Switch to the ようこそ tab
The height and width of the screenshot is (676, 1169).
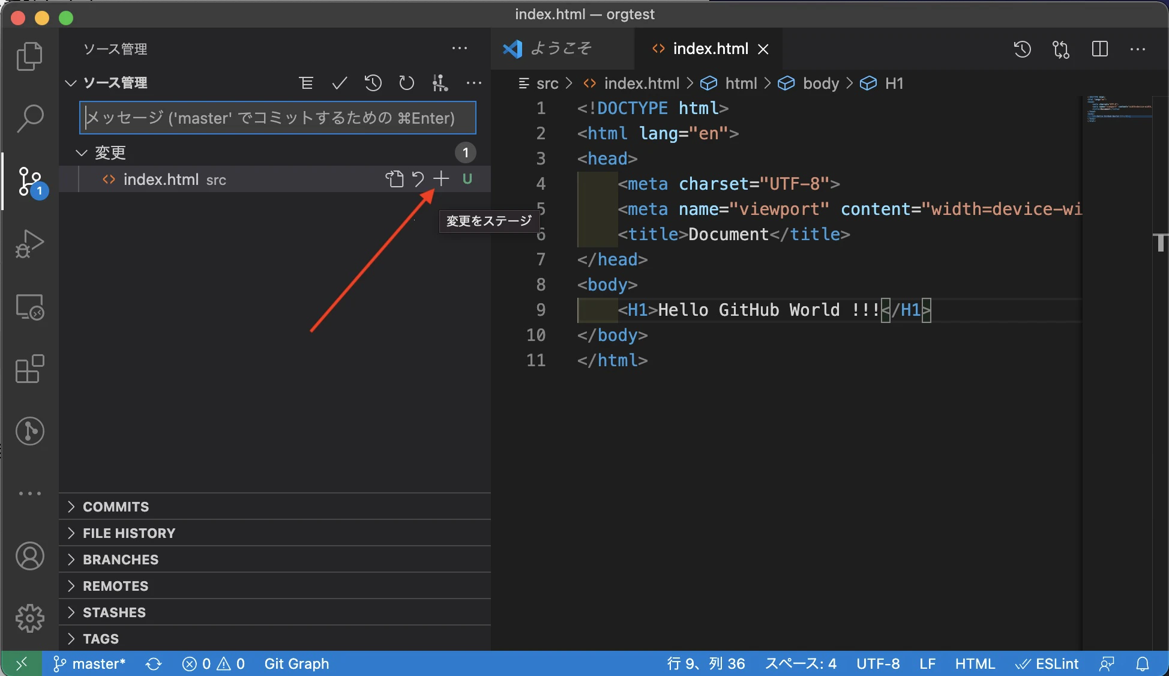tap(562, 49)
